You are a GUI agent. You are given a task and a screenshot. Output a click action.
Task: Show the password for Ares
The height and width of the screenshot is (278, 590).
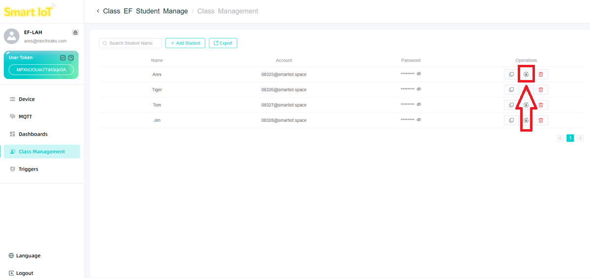pyautogui.click(x=419, y=74)
